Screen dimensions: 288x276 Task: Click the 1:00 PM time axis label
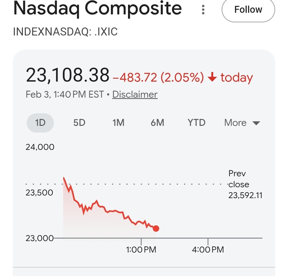pyautogui.click(x=141, y=250)
